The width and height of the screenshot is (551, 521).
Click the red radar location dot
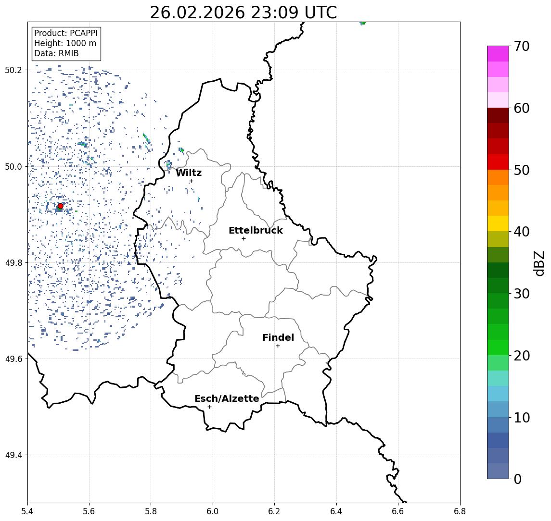click(61, 206)
